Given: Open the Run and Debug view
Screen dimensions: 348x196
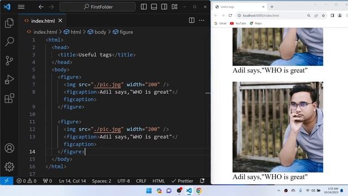Looking at the screenshot, I should (9, 79).
